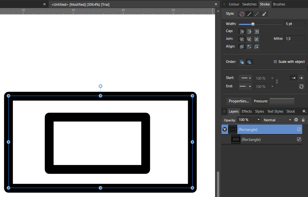Screen dimensions: 308x197
Task: Select the Texture brush stroke style
Action: (264, 14)
